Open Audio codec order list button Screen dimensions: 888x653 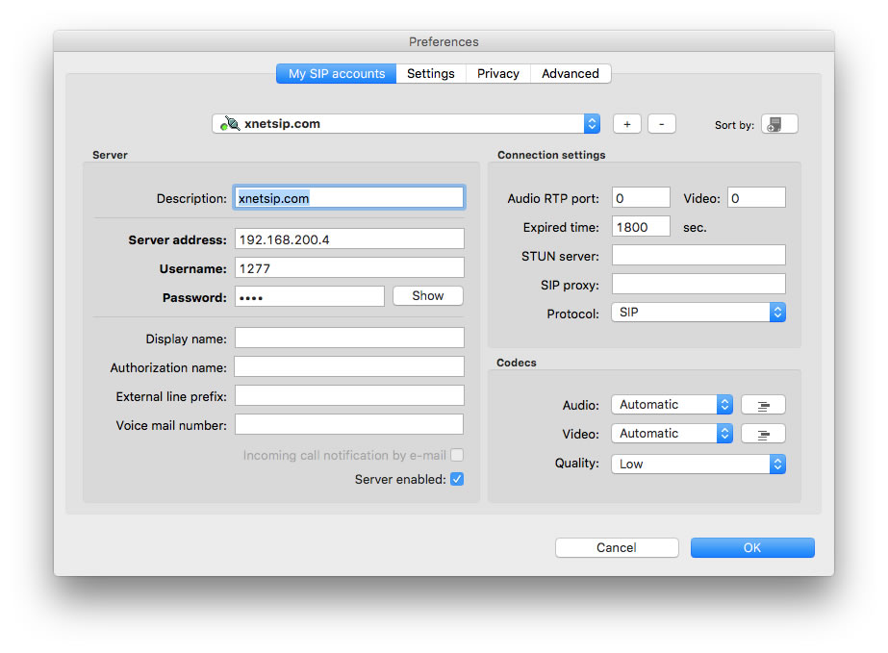pyautogui.click(x=763, y=405)
